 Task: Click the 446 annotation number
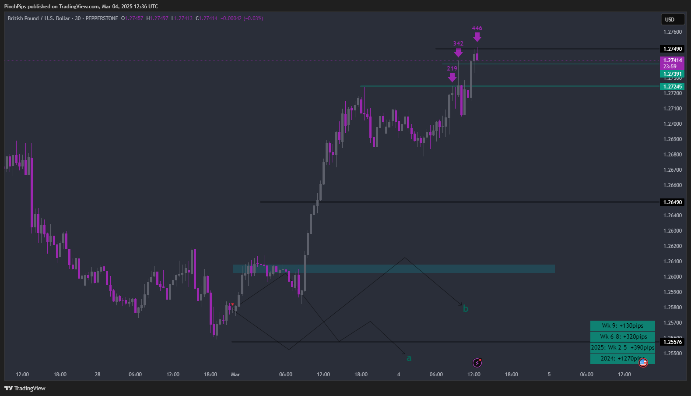click(x=477, y=28)
